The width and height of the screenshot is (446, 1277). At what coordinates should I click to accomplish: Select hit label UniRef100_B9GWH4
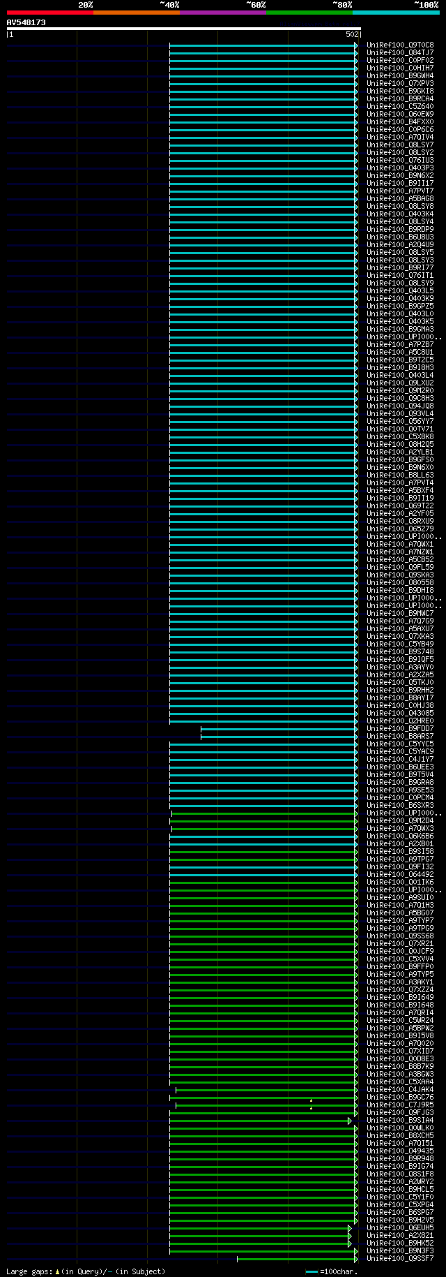(400, 76)
